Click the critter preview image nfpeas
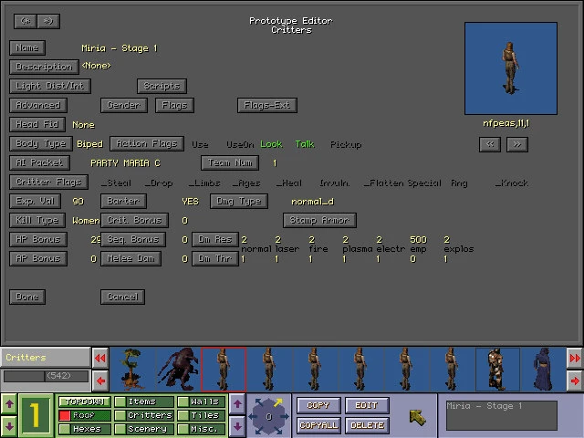The height and width of the screenshot is (438, 584). click(511, 68)
